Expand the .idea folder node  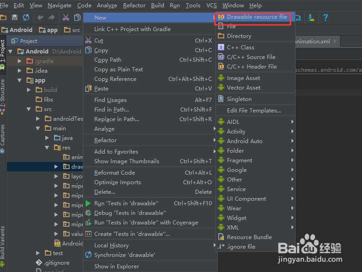[20, 70]
